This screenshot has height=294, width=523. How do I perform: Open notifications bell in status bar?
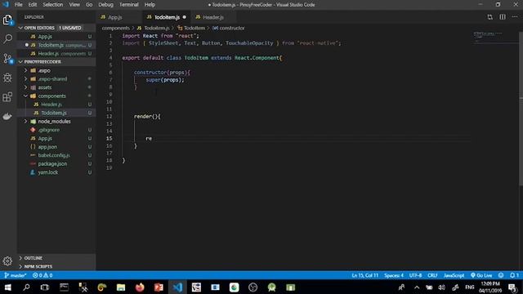click(x=514, y=275)
